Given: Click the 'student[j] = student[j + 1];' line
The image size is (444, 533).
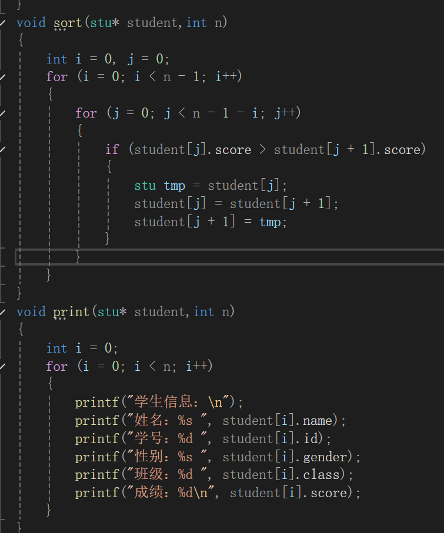Looking at the screenshot, I should [x=236, y=204].
